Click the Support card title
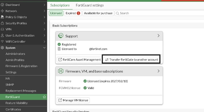The height and width of the screenshot is (112, 204). [x=72, y=36]
